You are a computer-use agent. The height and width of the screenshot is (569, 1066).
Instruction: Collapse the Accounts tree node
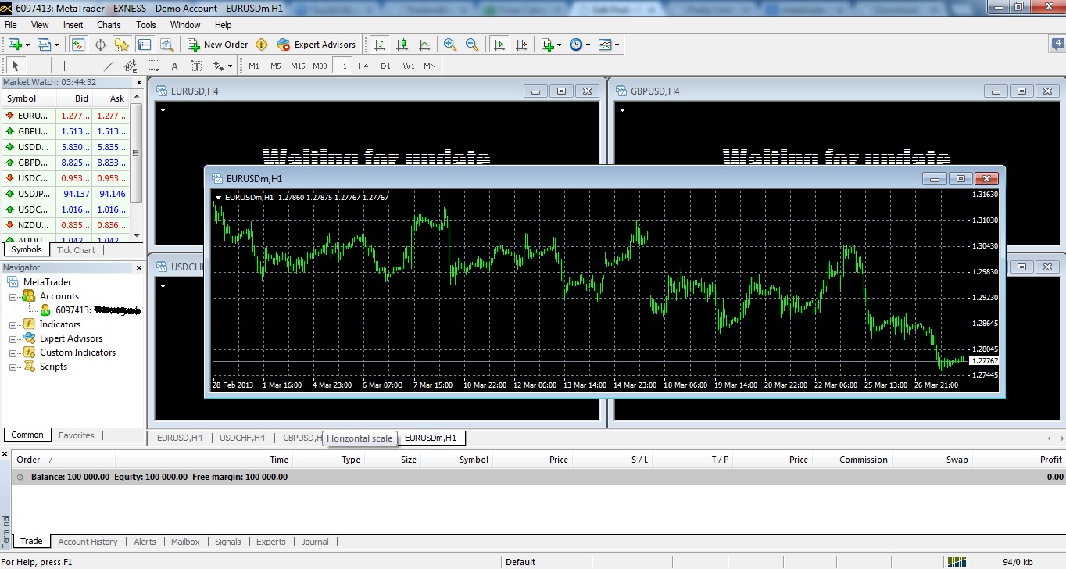pos(13,296)
